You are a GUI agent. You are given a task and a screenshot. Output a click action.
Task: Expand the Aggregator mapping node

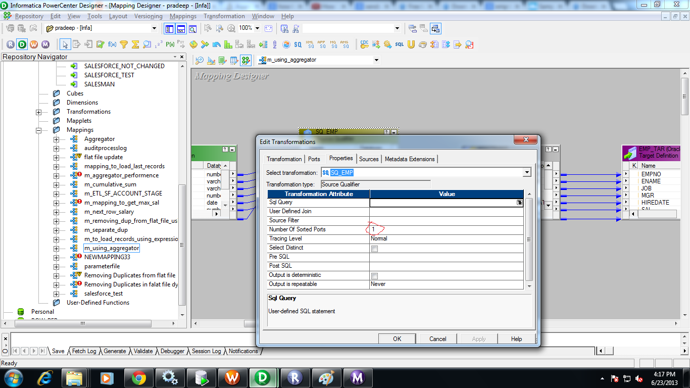point(57,139)
